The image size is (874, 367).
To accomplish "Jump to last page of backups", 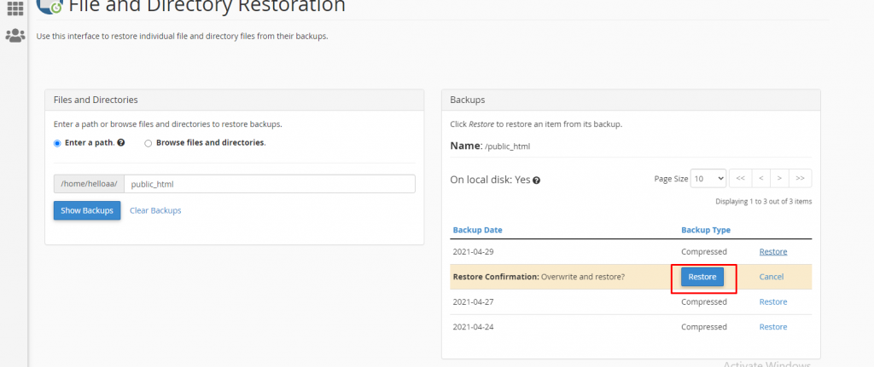I will coord(800,178).
